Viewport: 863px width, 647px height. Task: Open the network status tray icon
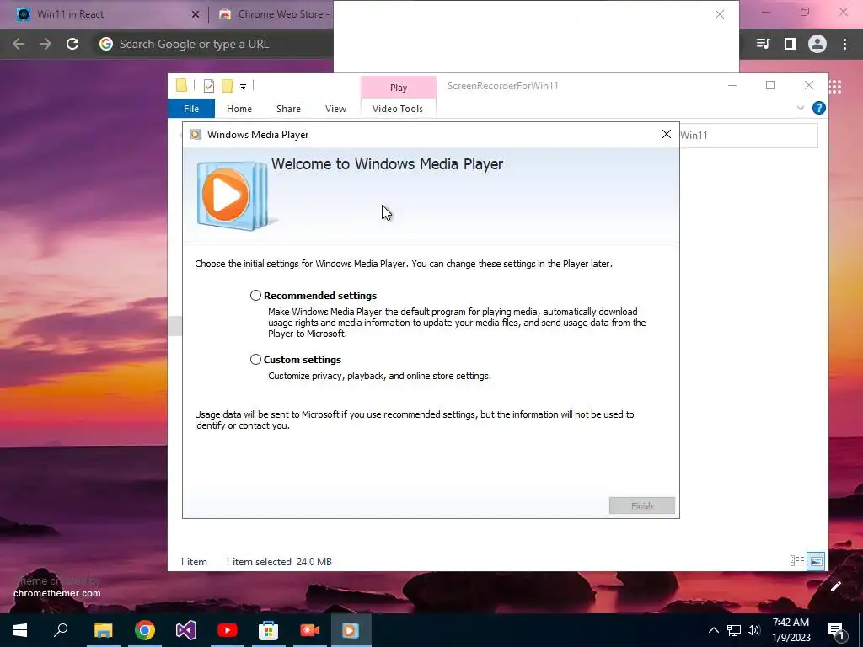734,630
